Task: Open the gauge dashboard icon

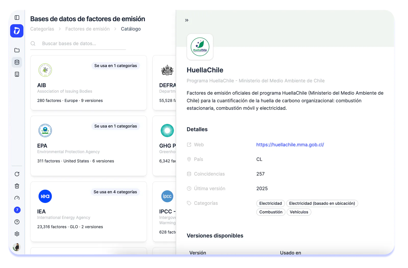Action: (x=17, y=198)
